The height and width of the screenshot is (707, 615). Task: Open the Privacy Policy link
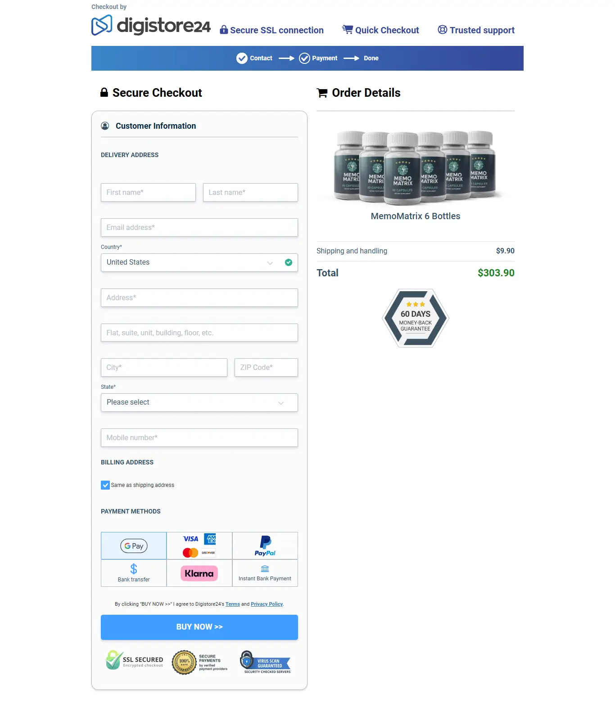coord(267,604)
